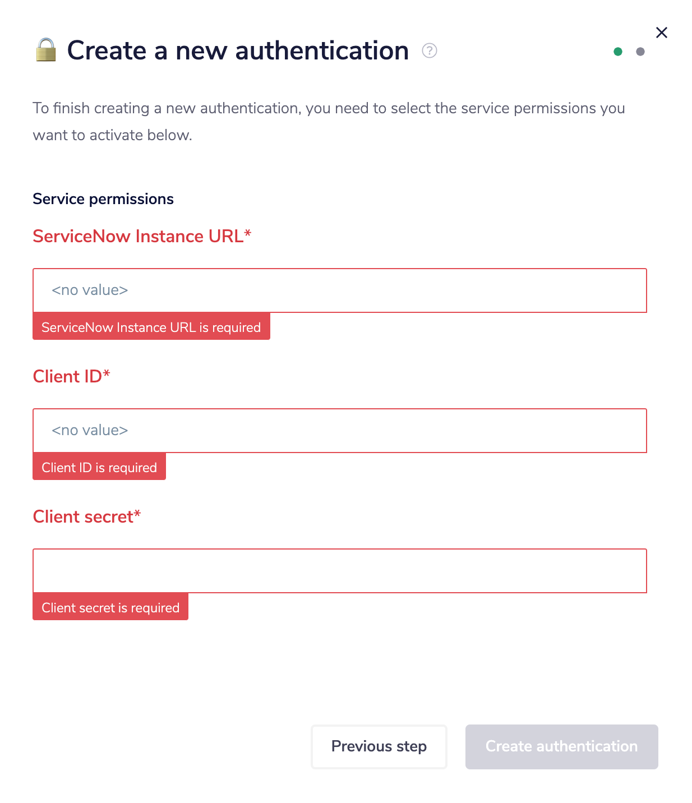Click the Client secret is required error message

coord(110,607)
